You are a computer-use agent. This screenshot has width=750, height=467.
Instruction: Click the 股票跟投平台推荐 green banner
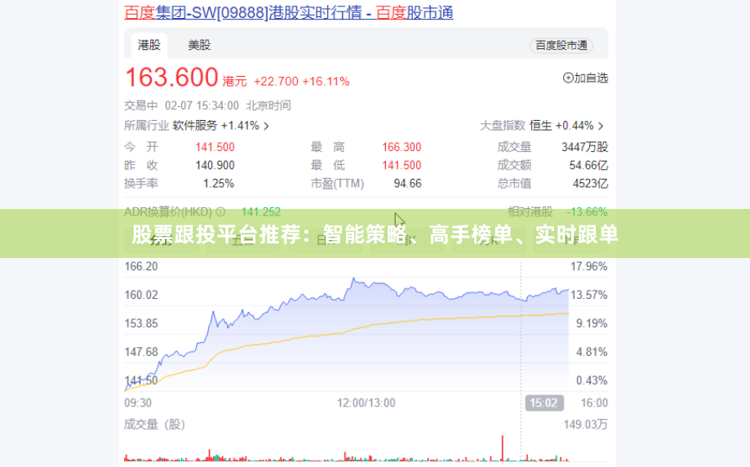coord(375,234)
